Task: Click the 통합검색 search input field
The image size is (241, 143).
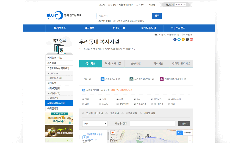Action: [x=124, y=16]
